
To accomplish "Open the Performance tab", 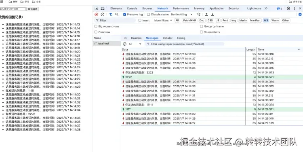I will [x=181, y=8].
